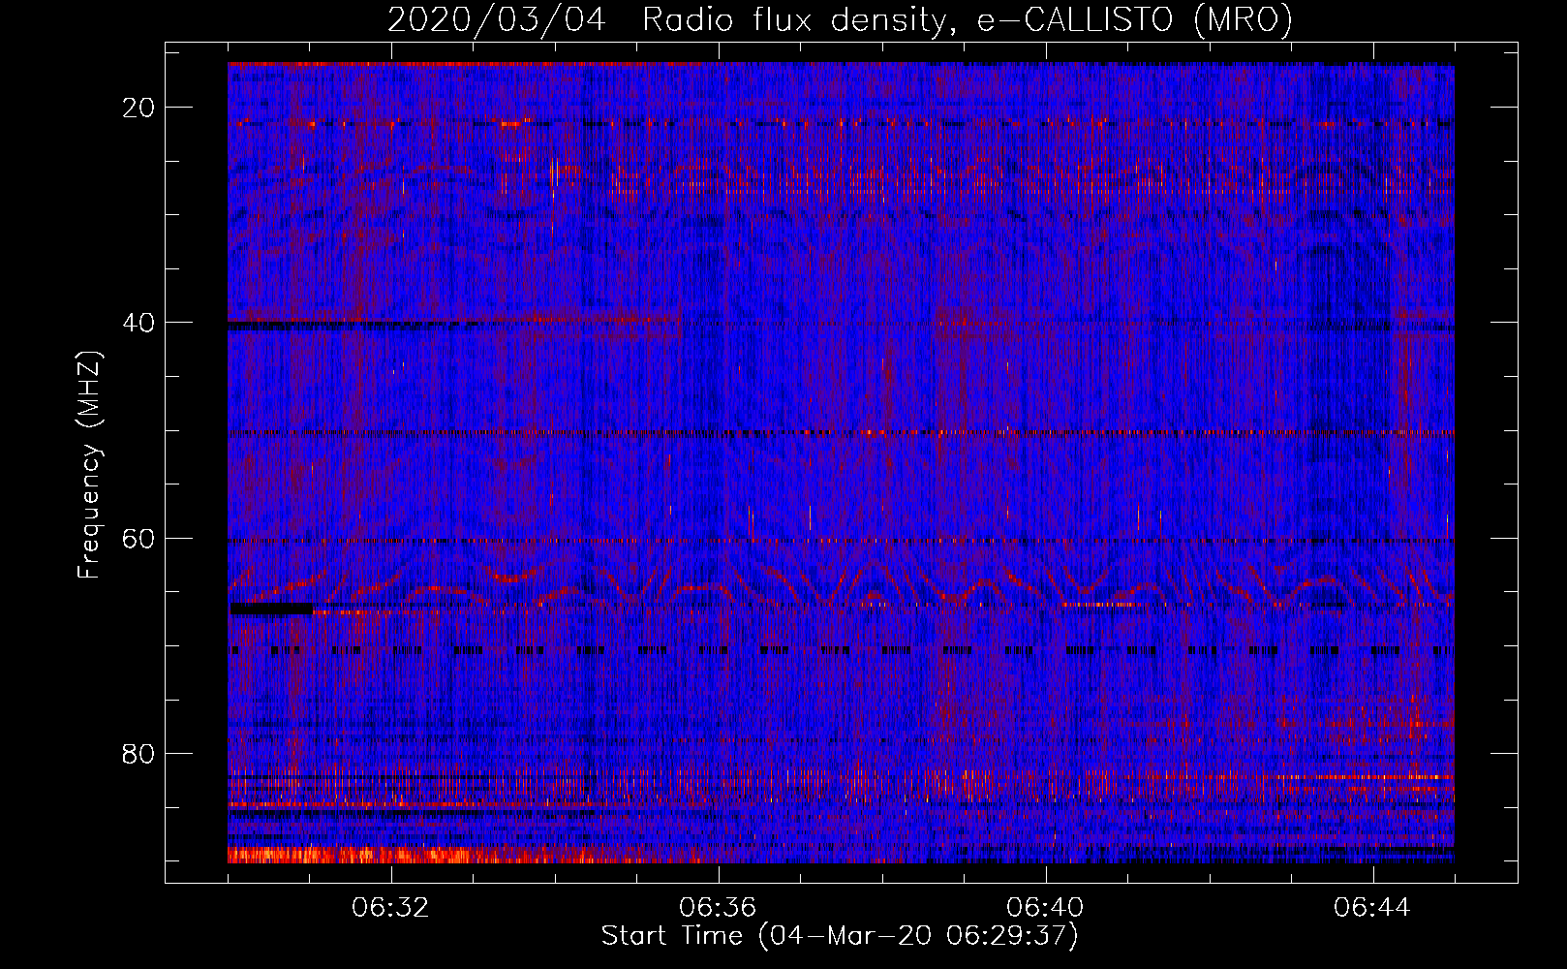
Task: Click the 80 MHz frequency tick label
Action: tap(138, 753)
